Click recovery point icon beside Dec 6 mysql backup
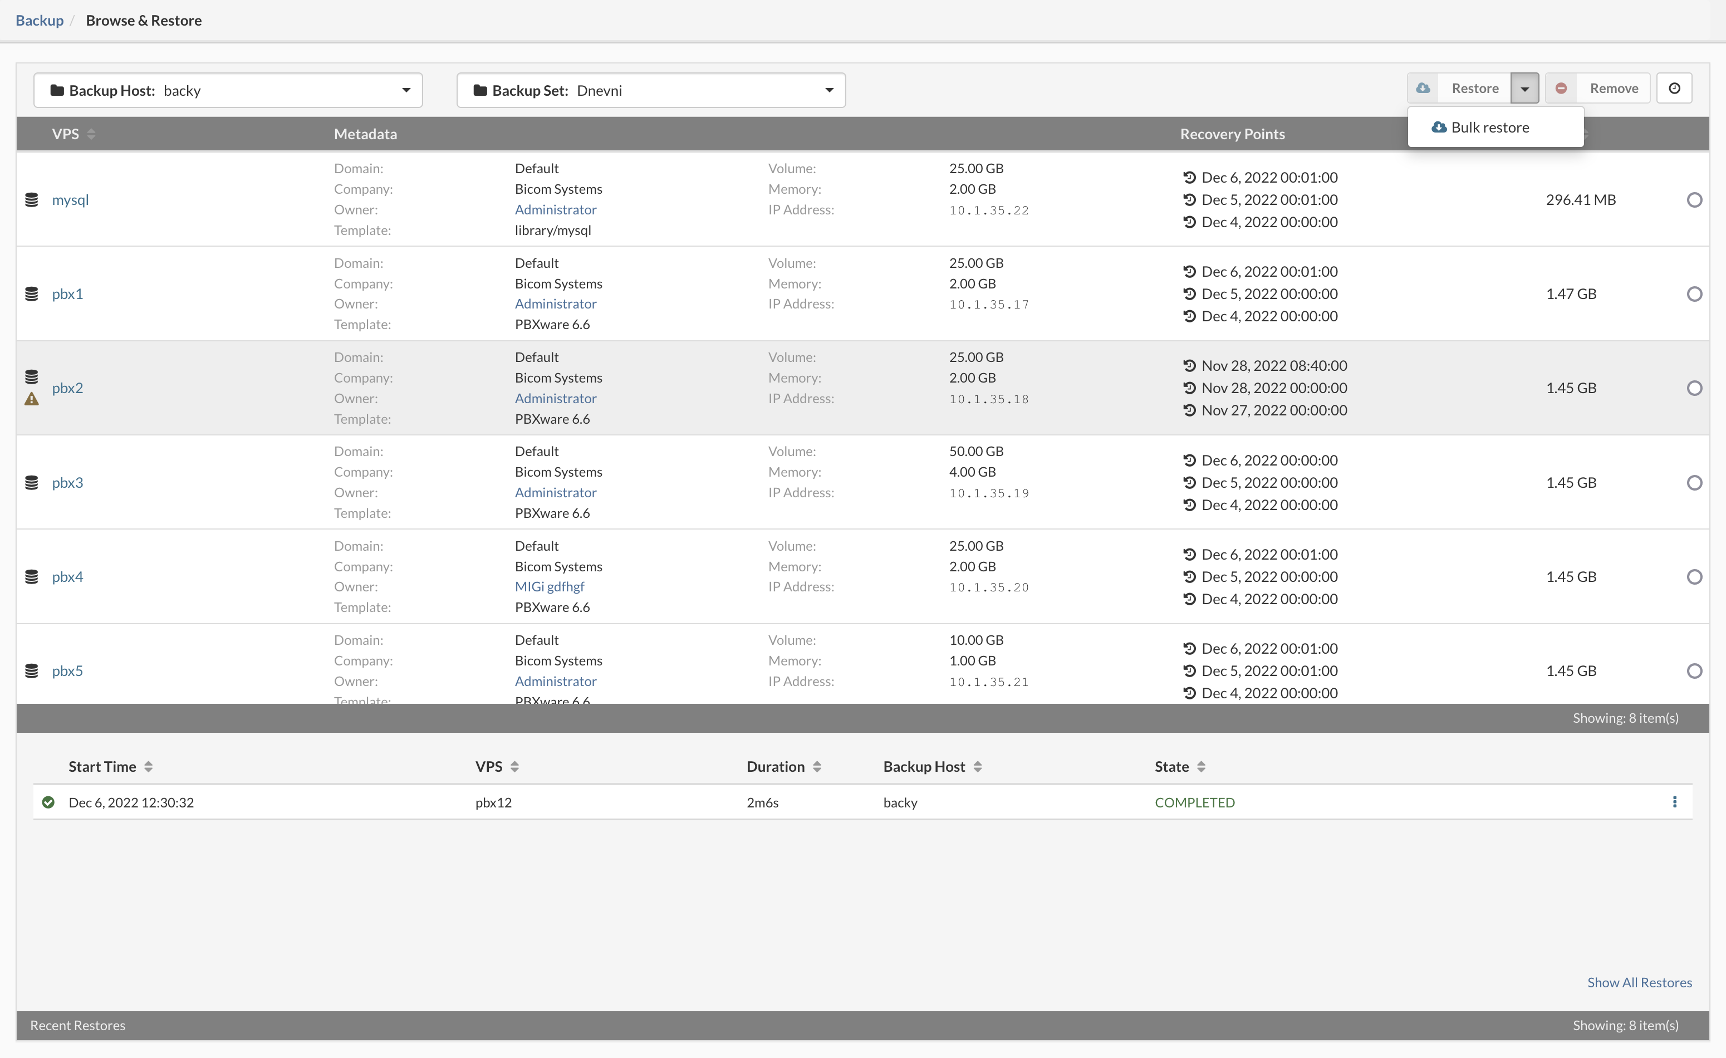Image resolution: width=1726 pixels, height=1058 pixels. (x=1190, y=177)
